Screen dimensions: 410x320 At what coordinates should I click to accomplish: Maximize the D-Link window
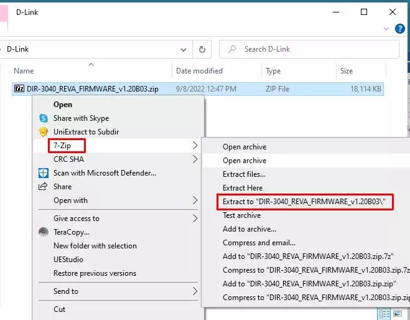coord(364,12)
